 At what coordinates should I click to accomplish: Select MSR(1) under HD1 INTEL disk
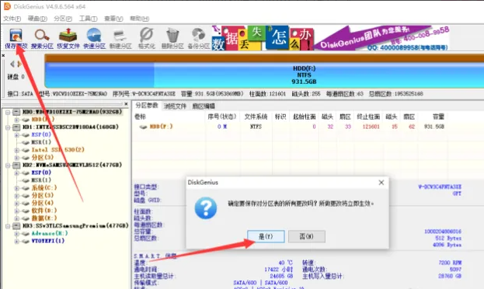[x=41, y=142]
